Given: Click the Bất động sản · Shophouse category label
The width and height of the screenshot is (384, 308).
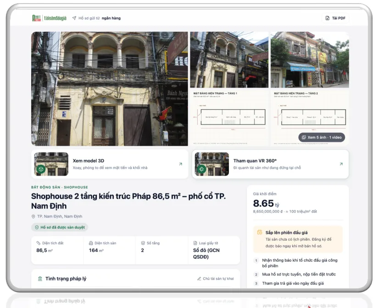Looking at the screenshot, I should [x=60, y=187].
